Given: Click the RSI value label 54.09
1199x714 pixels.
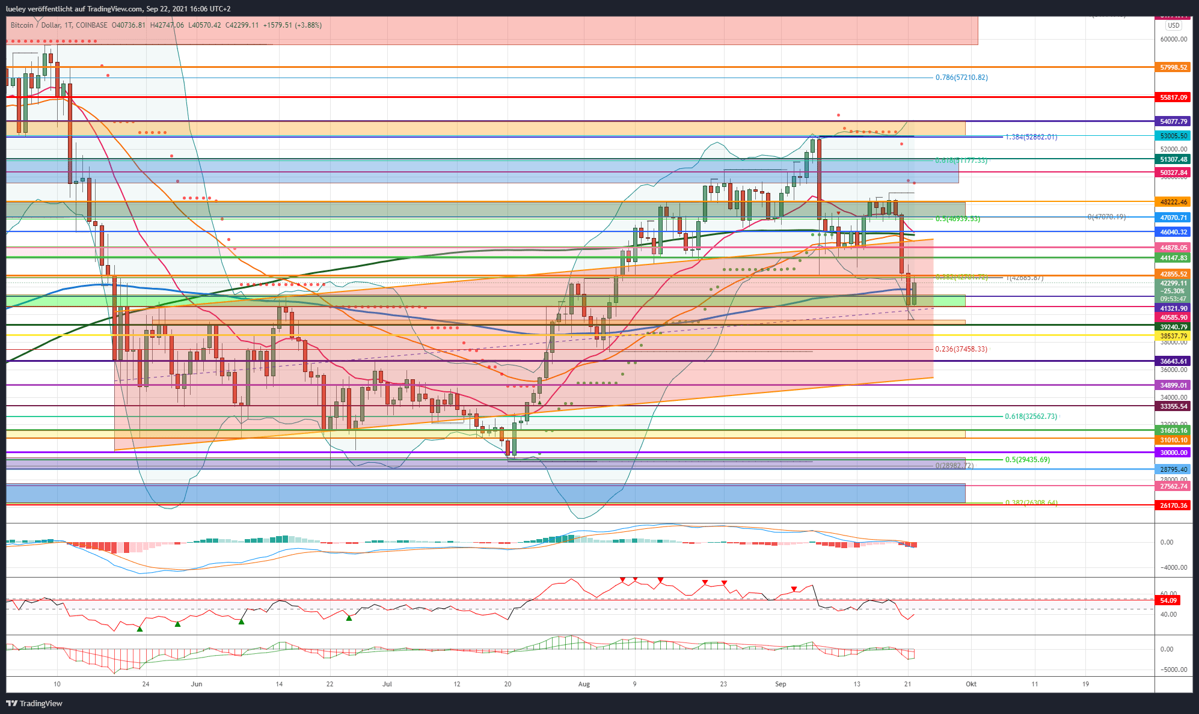Looking at the screenshot, I should 1168,600.
